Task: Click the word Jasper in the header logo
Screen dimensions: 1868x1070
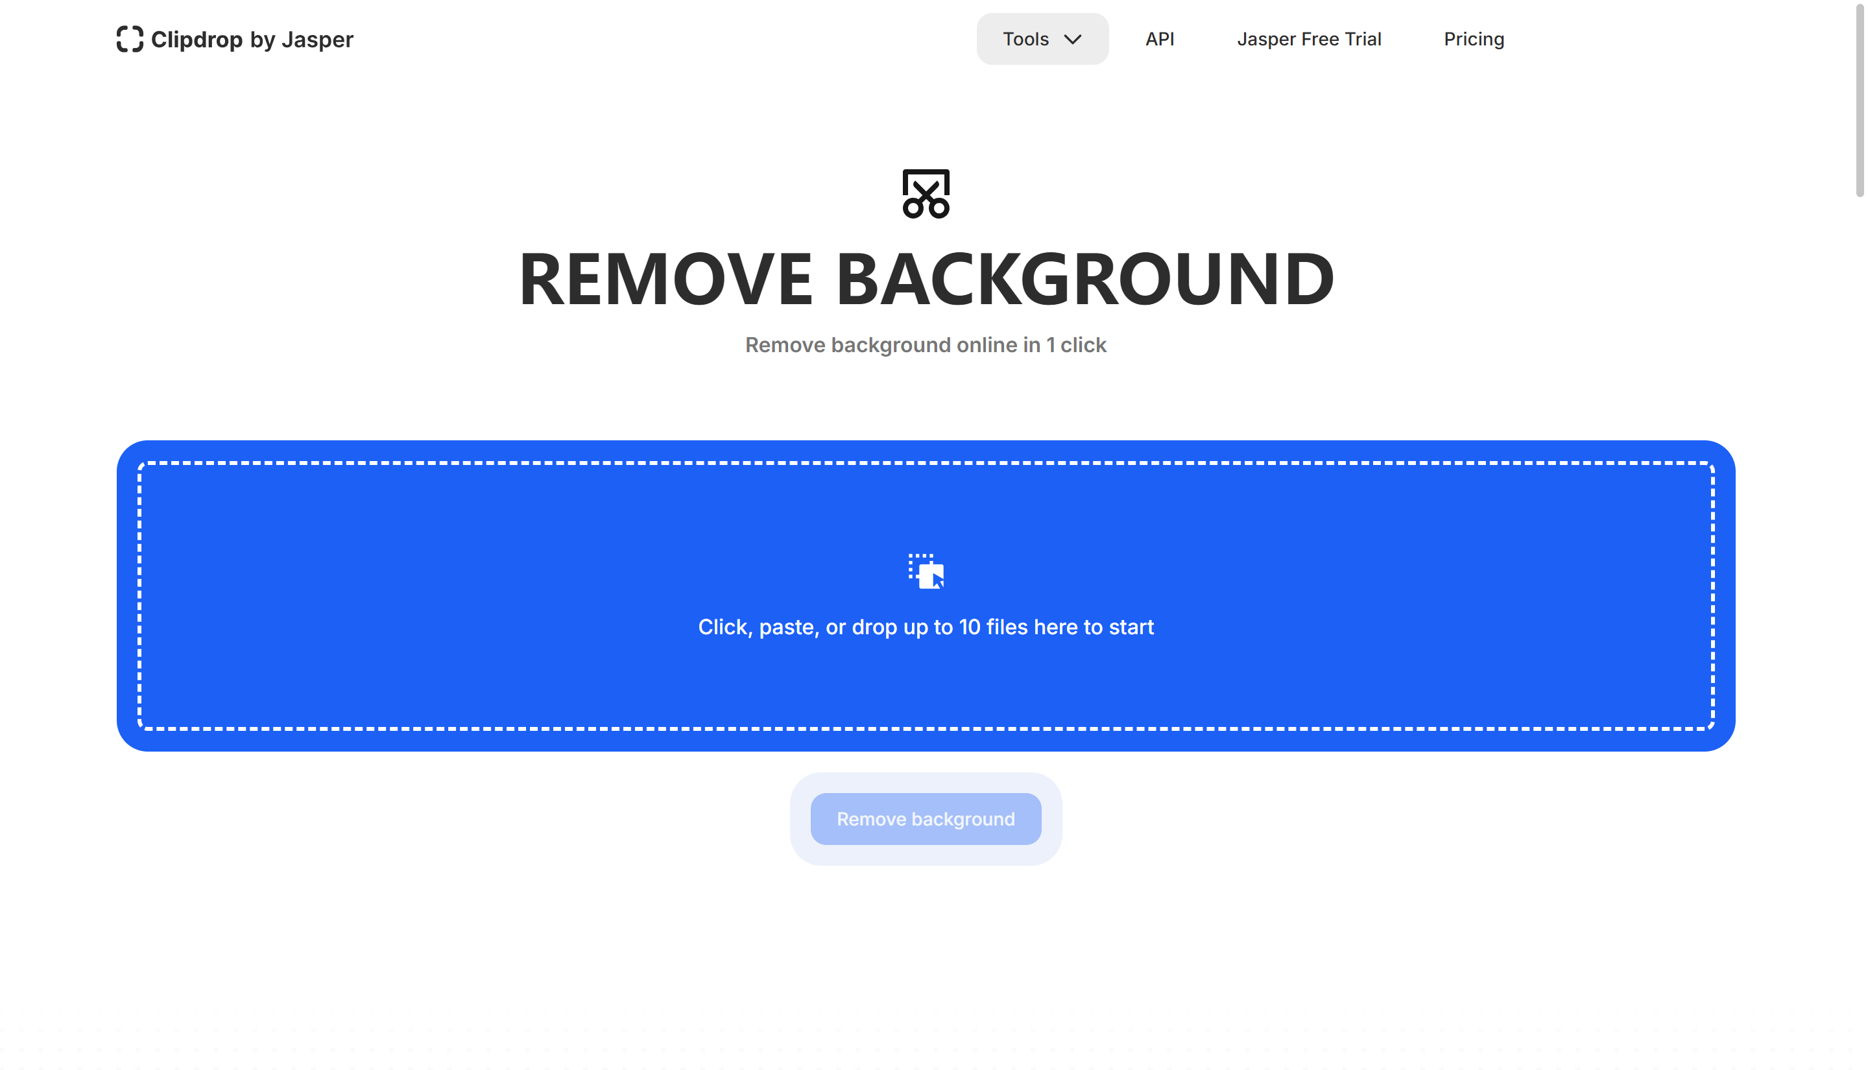Action: coord(317,39)
